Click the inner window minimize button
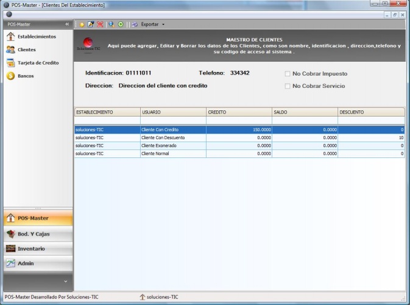The height and width of the screenshot is (305, 410). pos(387,15)
